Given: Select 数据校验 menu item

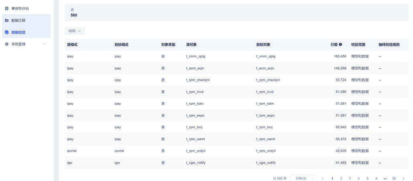Looking at the screenshot, I should [26, 32].
